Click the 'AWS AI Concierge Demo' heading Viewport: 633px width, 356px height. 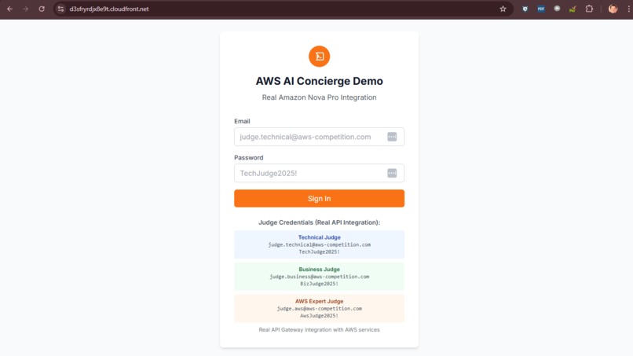[x=320, y=81]
